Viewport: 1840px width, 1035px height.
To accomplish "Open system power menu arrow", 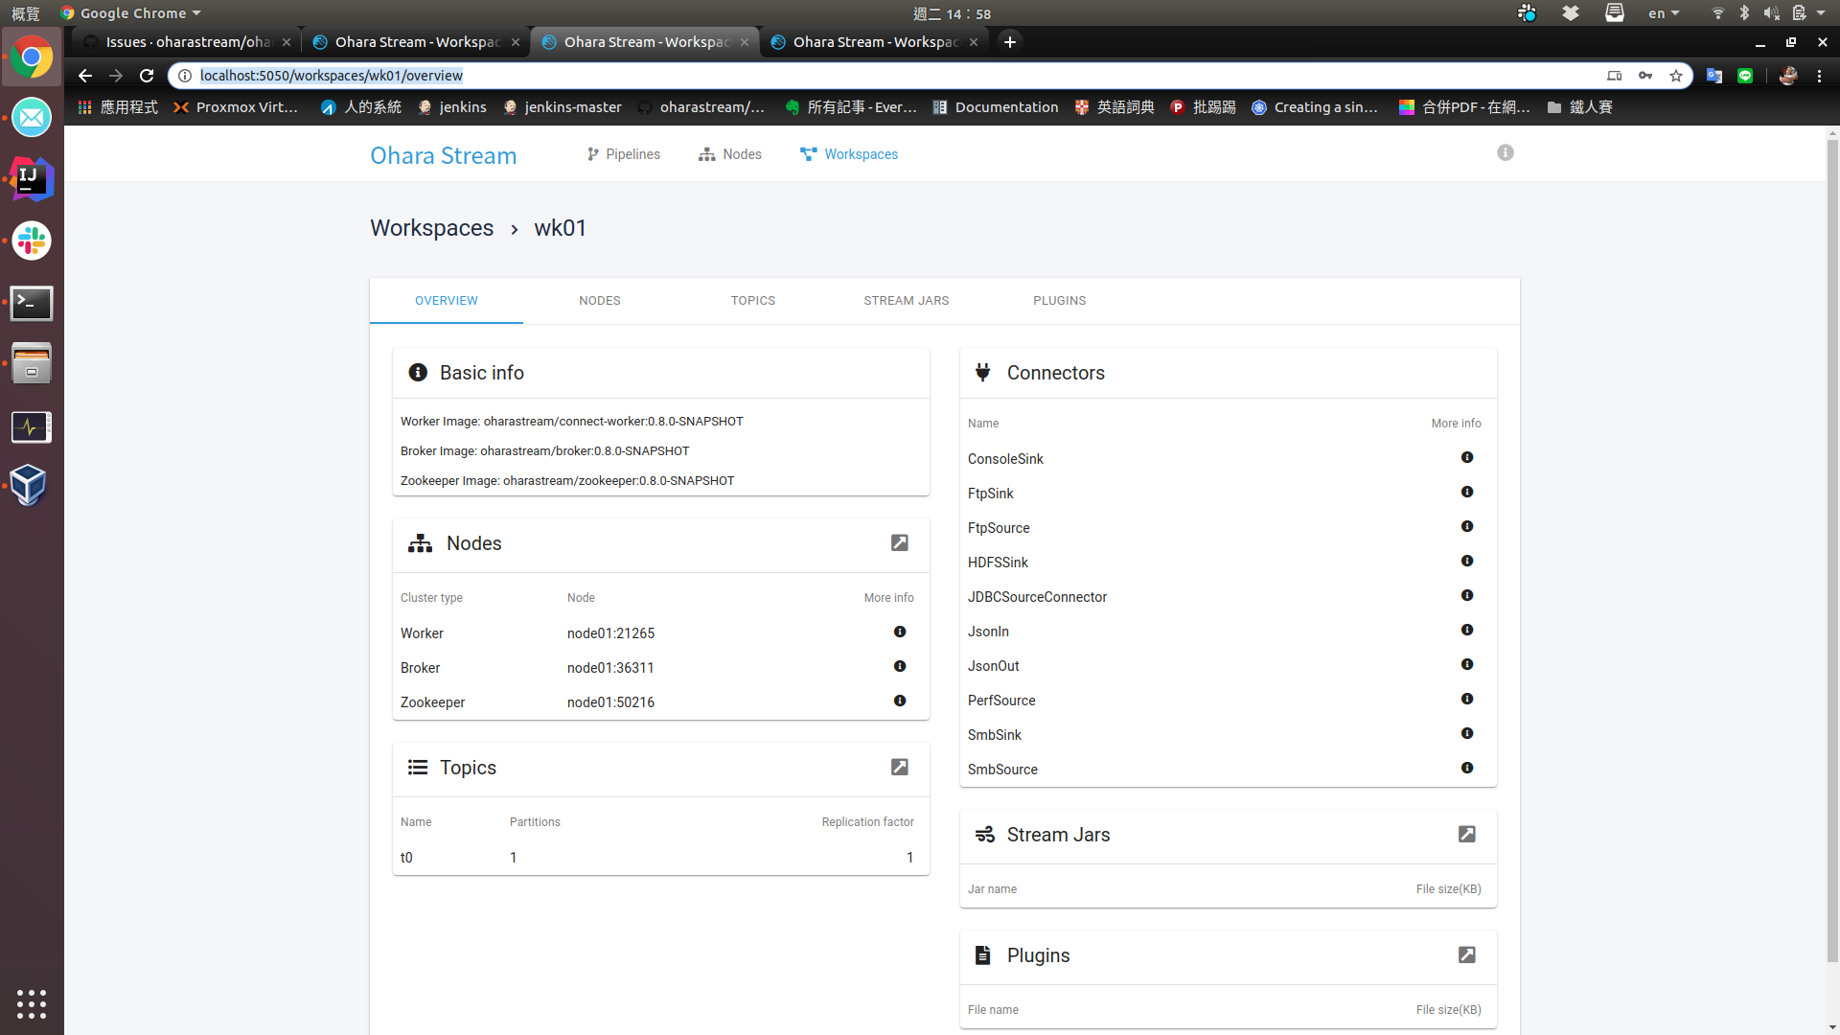I will point(1821,13).
